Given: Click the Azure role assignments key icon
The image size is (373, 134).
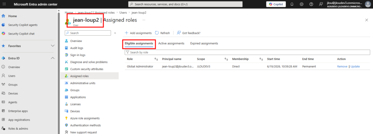Looking at the screenshot, I should pyautogui.click(x=67, y=118).
